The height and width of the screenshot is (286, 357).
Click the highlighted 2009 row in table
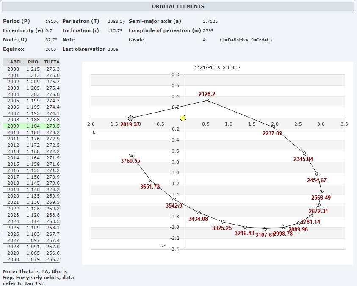tap(32, 126)
